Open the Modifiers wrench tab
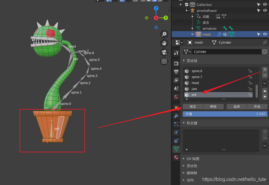 click(176, 116)
